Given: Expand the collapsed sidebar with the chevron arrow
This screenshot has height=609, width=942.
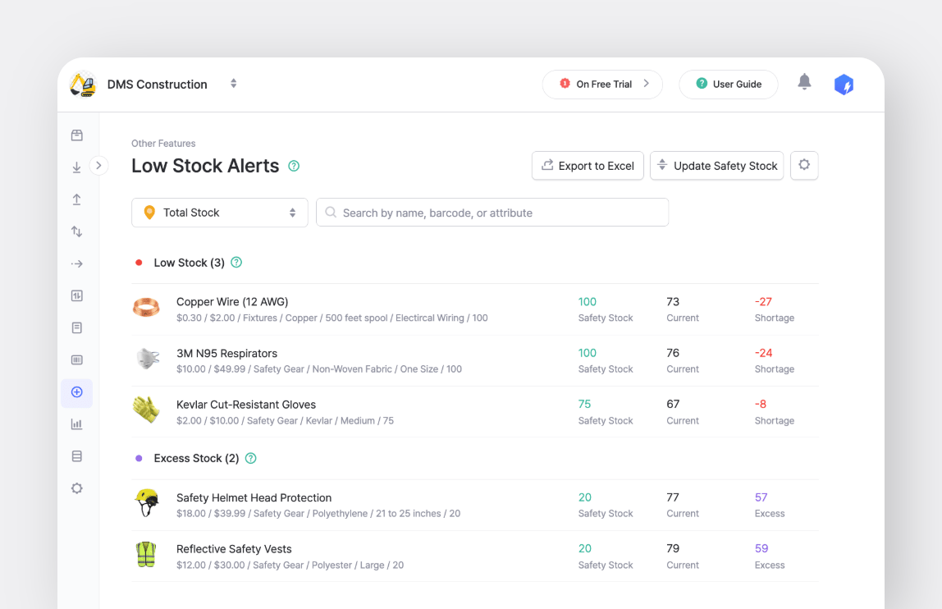Looking at the screenshot, I should (x=99, y=165).
